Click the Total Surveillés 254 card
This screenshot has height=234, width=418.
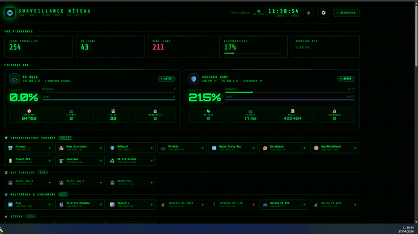pyautogui.click(x=39, y=47)
